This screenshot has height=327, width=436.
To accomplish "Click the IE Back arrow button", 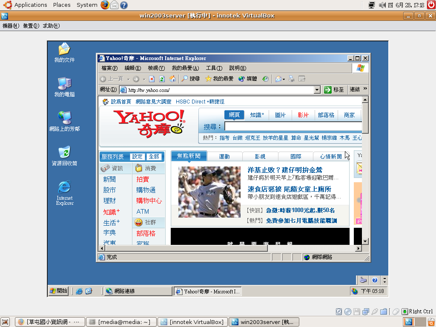I will pyautogui.click(x=103, y=79).
